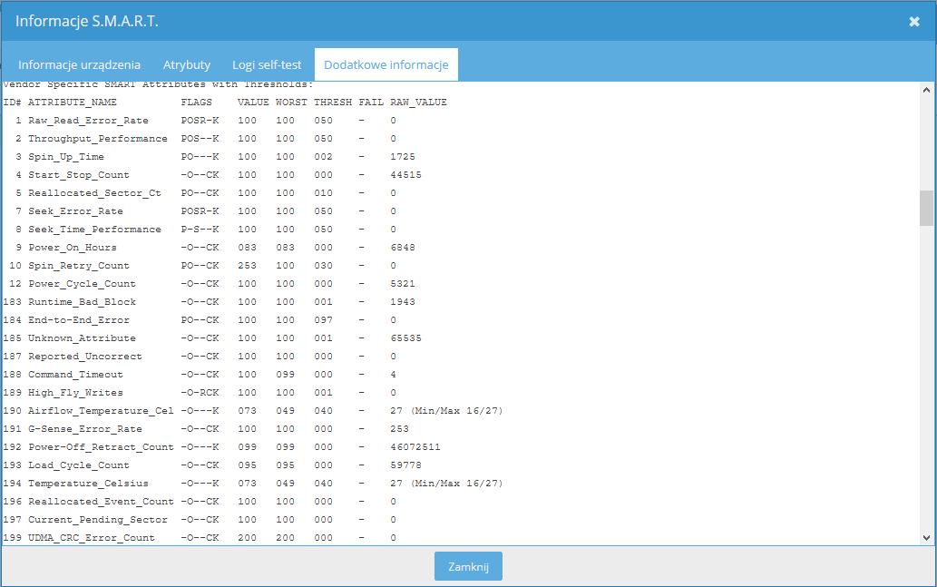Click Unknown_Attribute raw value 65535
This screenshot has width=937, height=587.
(405, 338)
